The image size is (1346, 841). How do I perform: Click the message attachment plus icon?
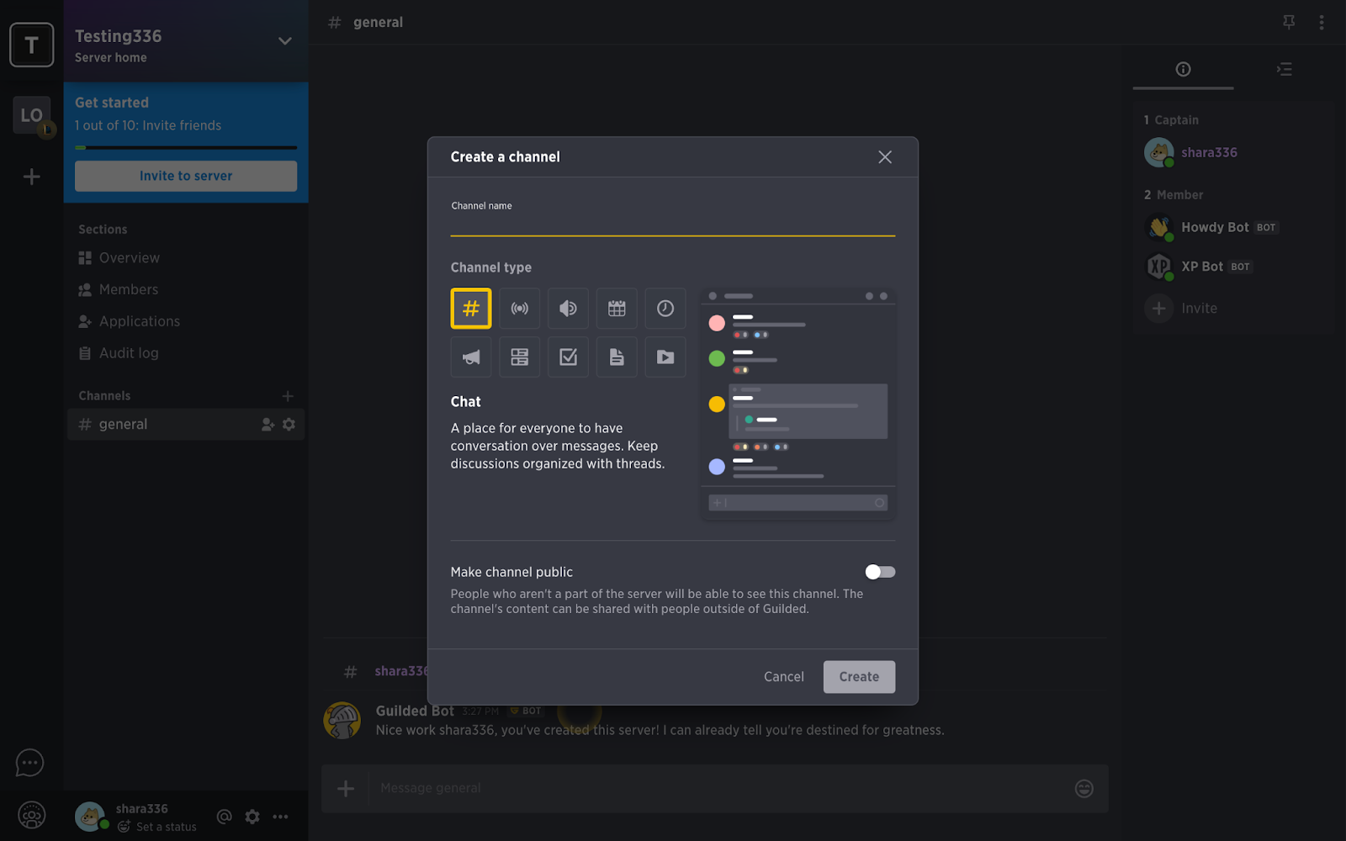pyautogui.click(x=346, y=788)
